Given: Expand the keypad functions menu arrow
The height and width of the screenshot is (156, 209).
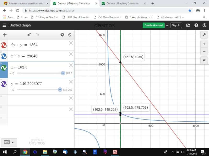Looking at the screenshot, I should coord(13,142).
